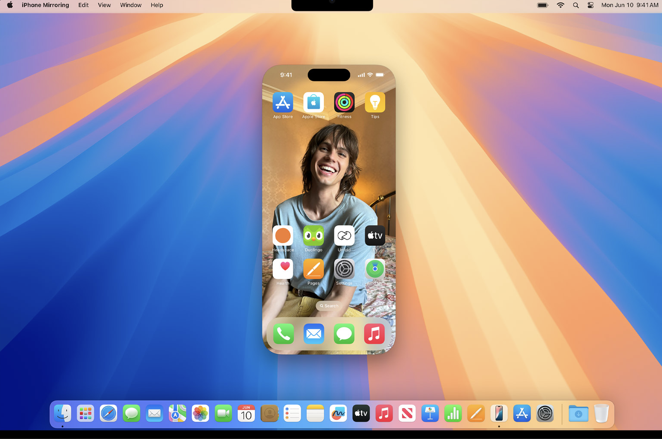Click the iPhone status bar time 9:41
Viewport: 662px width, 439px height.
(x=286, y=75)
